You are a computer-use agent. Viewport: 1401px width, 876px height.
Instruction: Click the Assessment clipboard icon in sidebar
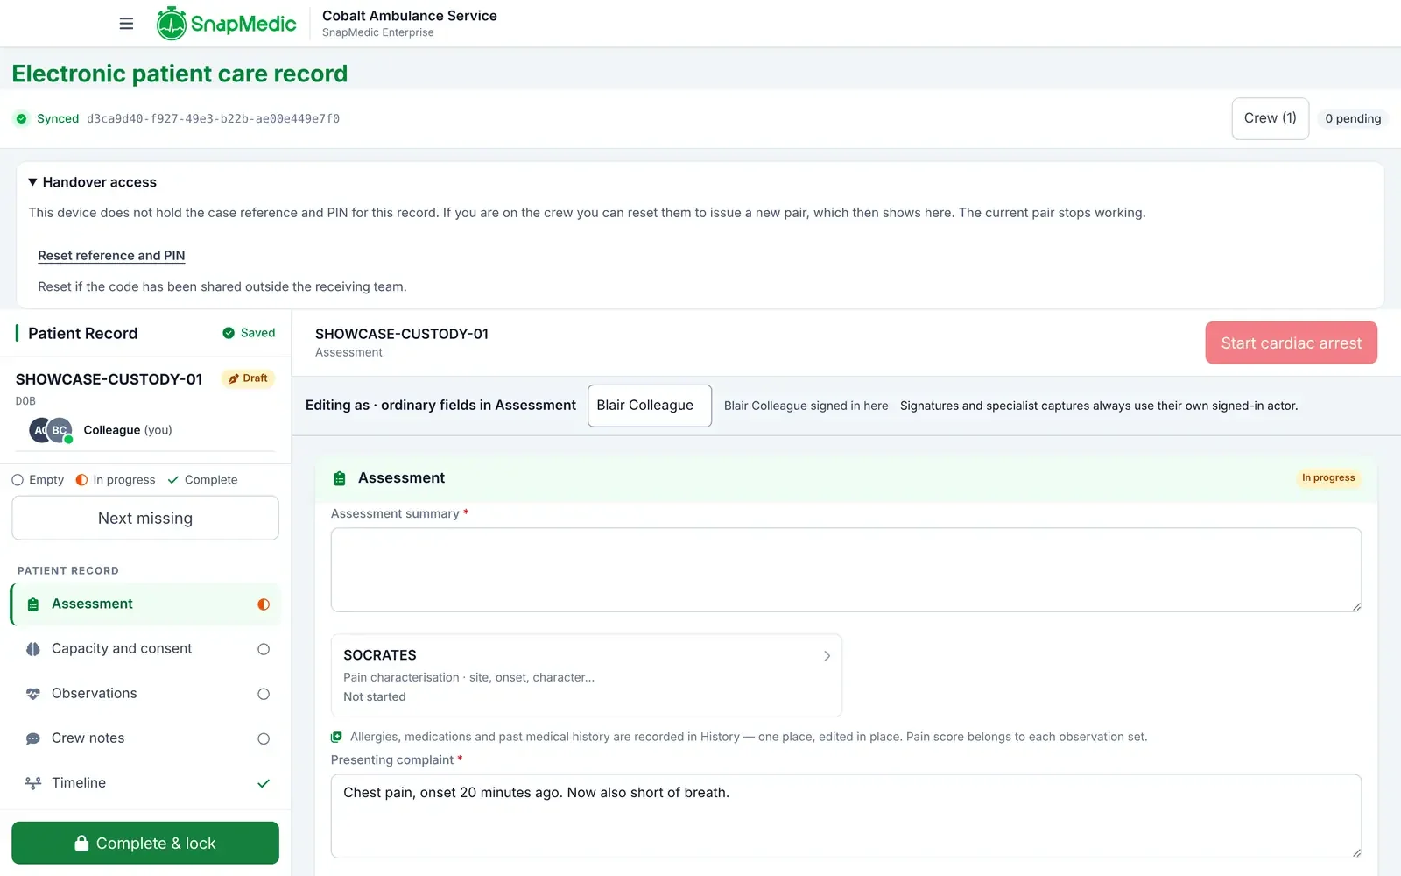coord(33,604)
